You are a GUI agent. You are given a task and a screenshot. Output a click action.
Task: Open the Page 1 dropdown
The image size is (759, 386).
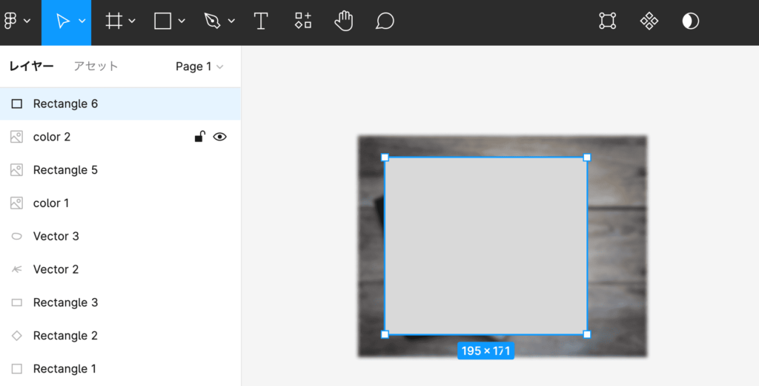pos(199,67)
